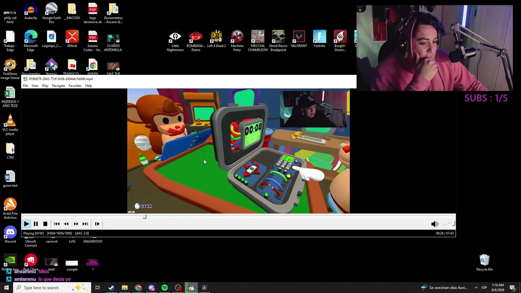Image resolution: width=521 pixels, height=293 pixels.
Task: Select the INGRESOS 1 AÑO TEZZ spreadsheet
Action: click(10, 97)
